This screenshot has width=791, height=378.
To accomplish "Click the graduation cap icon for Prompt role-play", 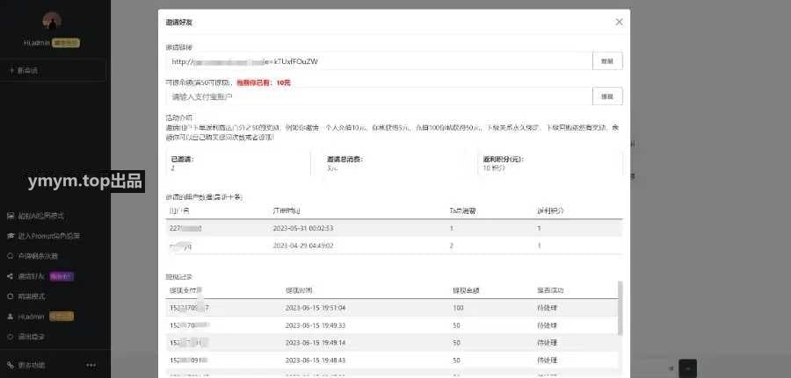I will point(11,236).
